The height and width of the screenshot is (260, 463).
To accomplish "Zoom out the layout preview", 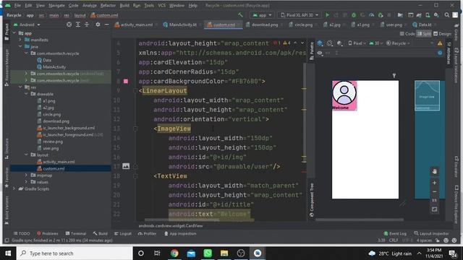I will point(434,192).
